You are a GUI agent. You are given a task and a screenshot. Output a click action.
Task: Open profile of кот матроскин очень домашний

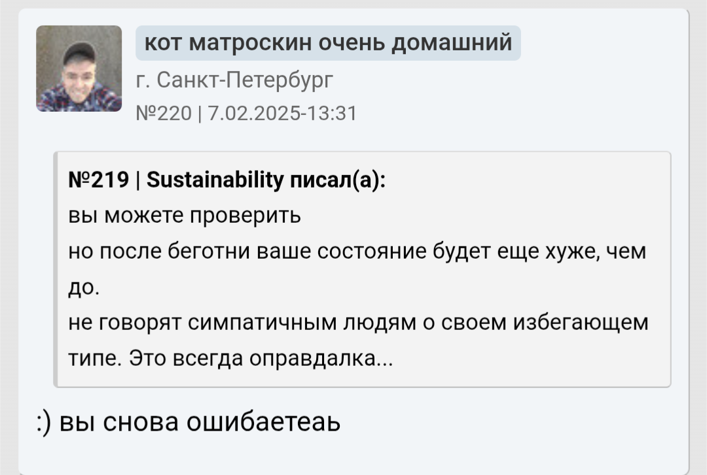click(328, 43)
